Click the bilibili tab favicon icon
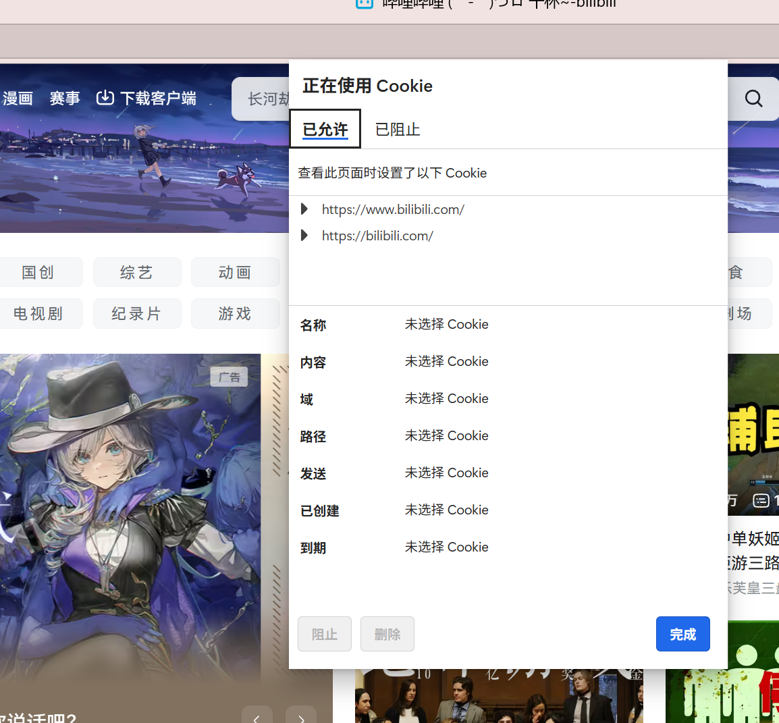The height and width of the screenshot is (723, 779). (364, 3)
